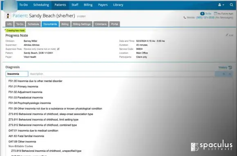Viewport: 237px width, 156px height.
Task: Open the Library menu
Action: pos(118,5)
